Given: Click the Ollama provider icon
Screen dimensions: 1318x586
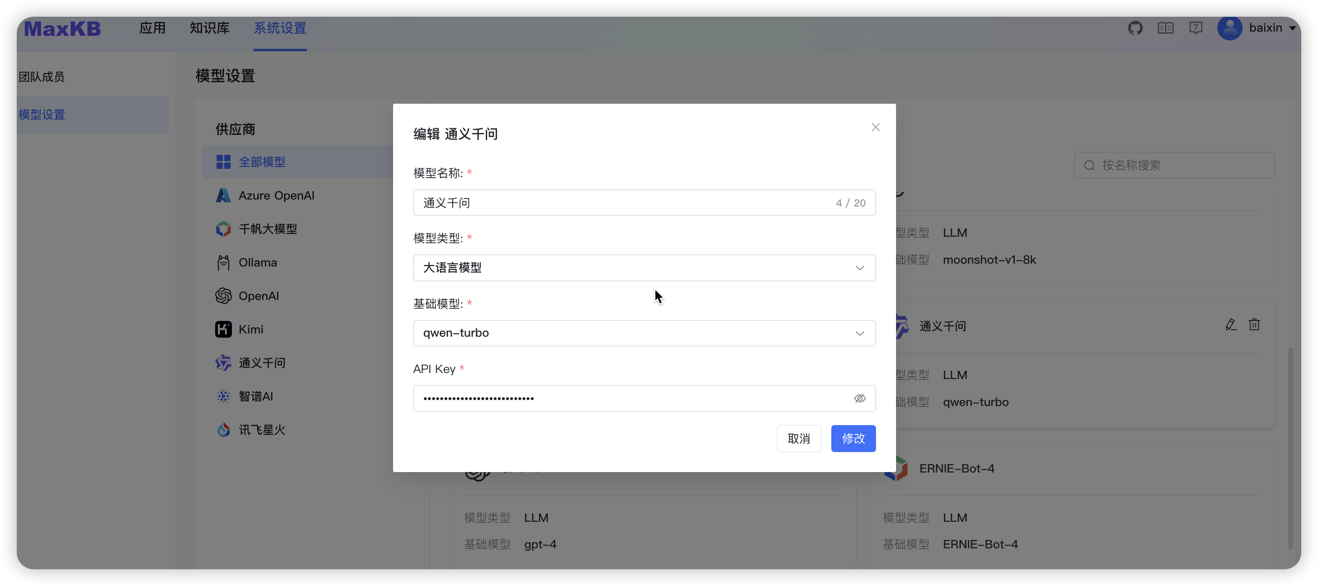Looking at the screenshot, I should [222, 262].
